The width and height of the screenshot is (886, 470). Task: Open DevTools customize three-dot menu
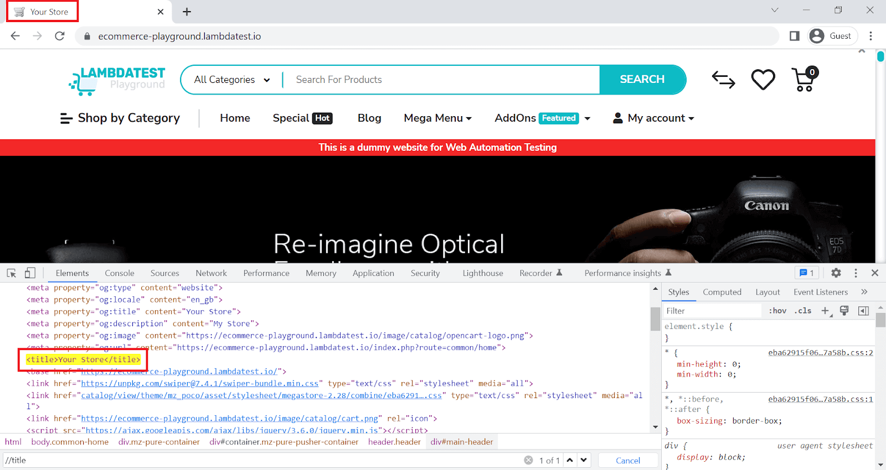tap(856, 273)
